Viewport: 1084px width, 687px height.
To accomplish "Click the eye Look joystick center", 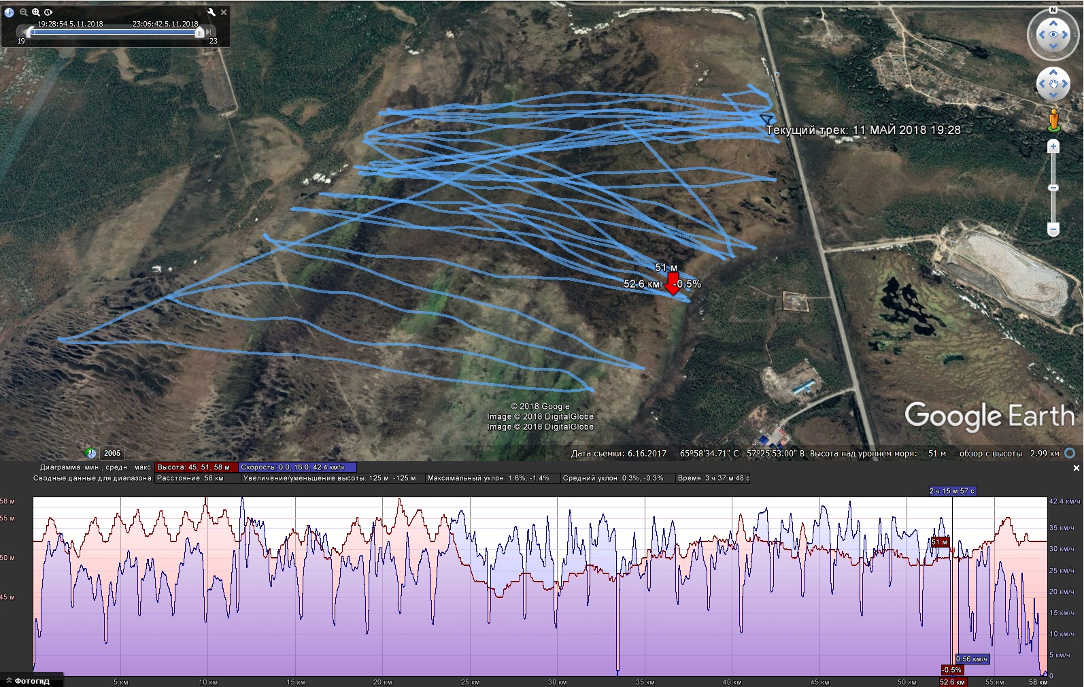I will [x=1053, y=35].
